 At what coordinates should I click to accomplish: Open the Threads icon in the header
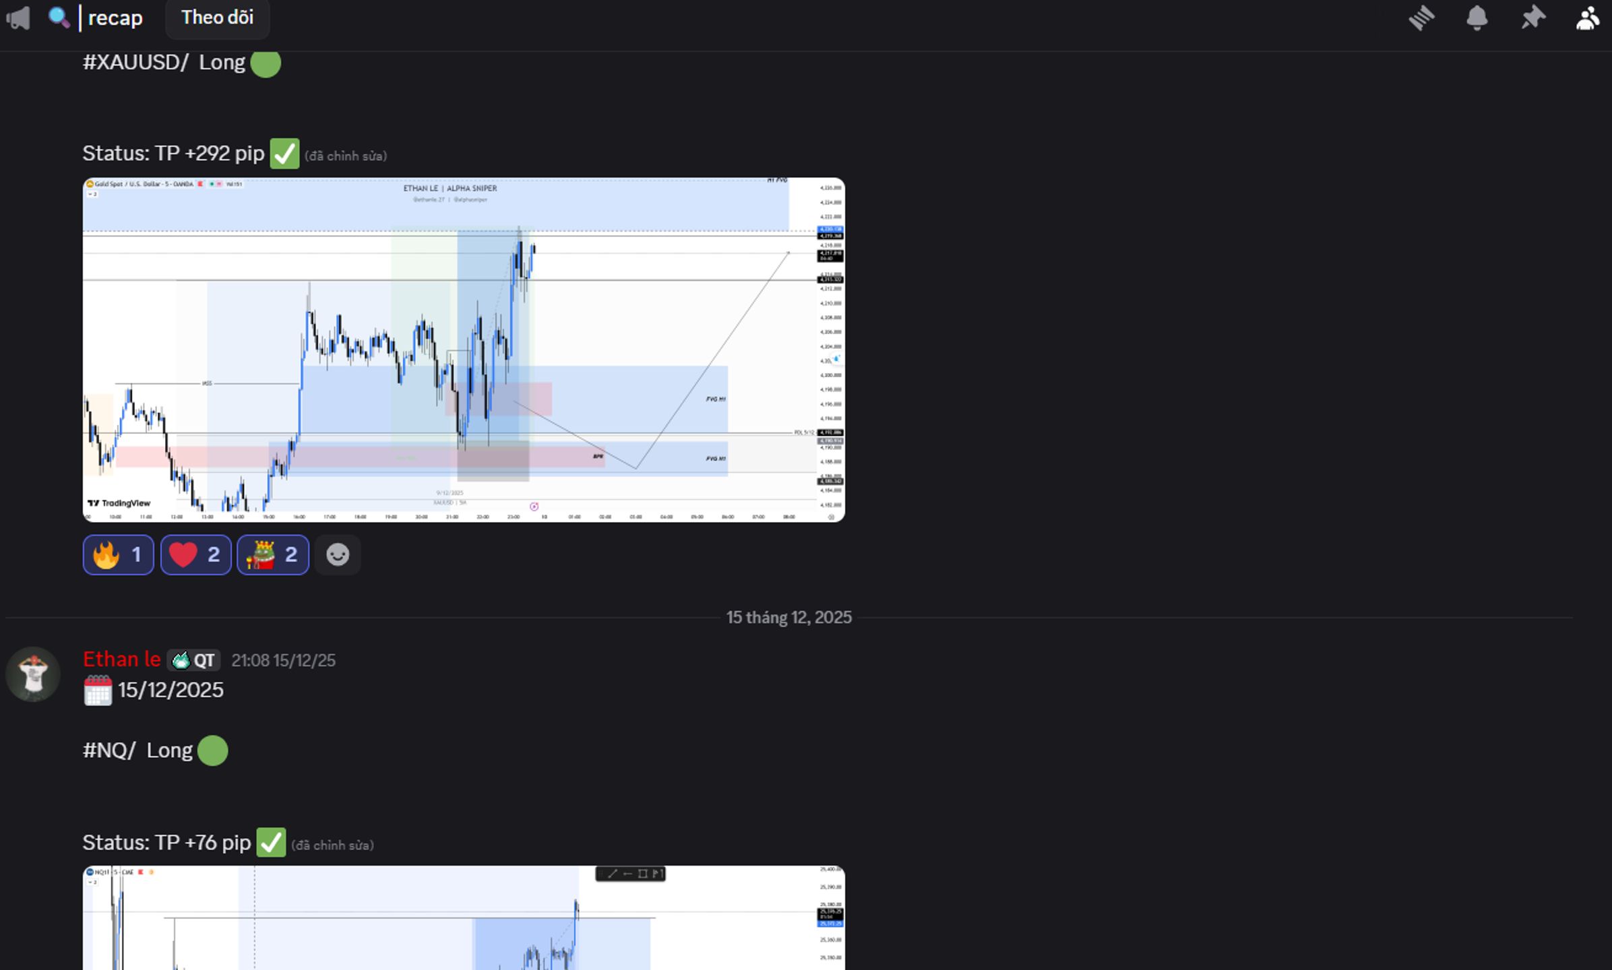(1421, 18)
